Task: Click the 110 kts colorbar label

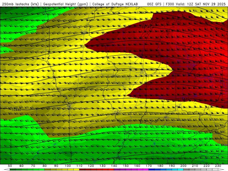Action: click(80, 166)
